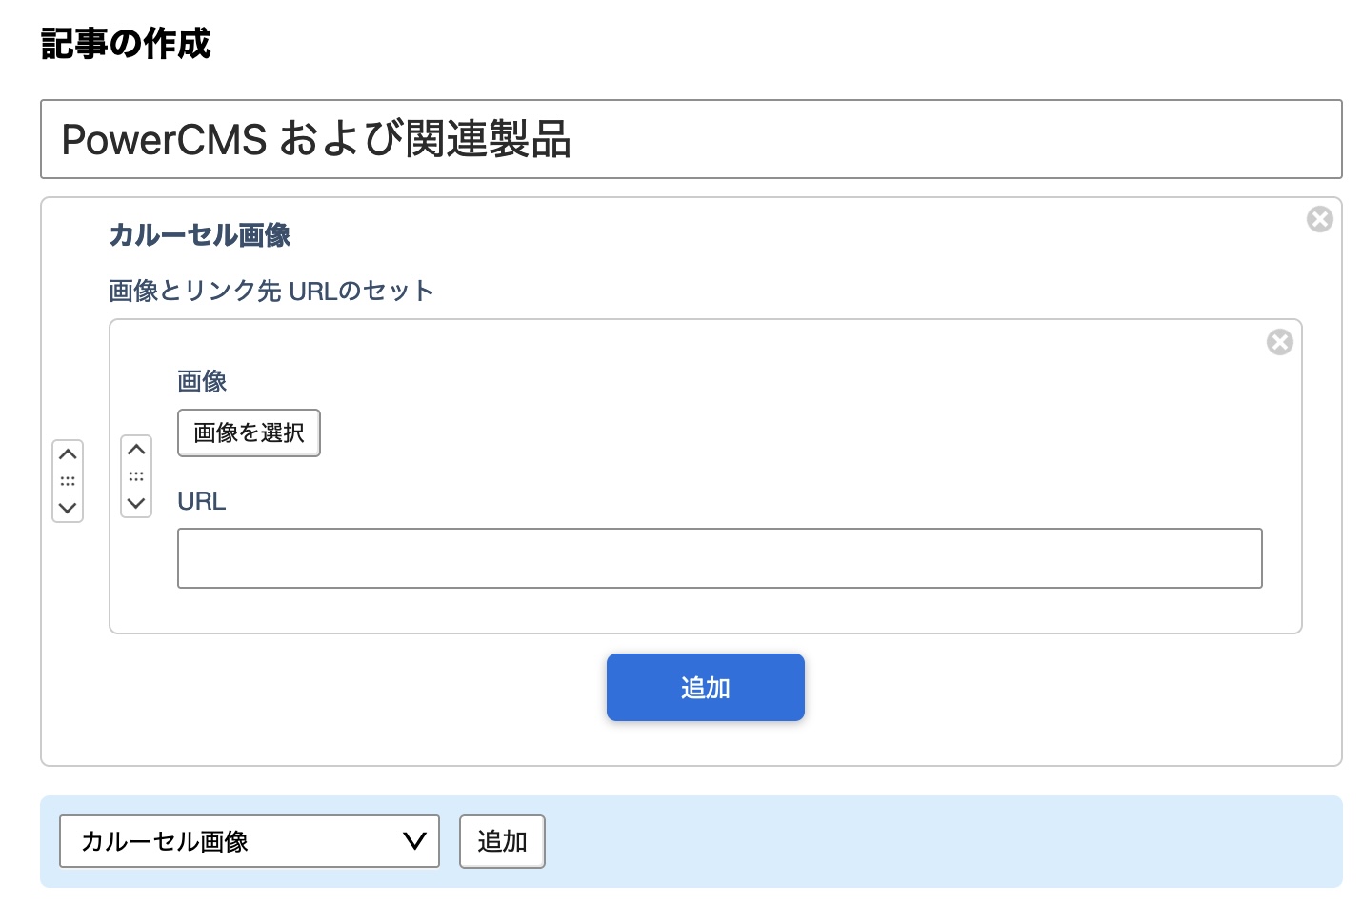
Task: Move the inner image set down
Action: point(136,503)
